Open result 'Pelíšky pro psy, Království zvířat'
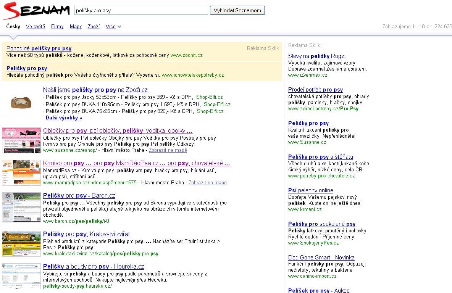The width and height of the screenshot is (452, 293). [x=87, y=234]
